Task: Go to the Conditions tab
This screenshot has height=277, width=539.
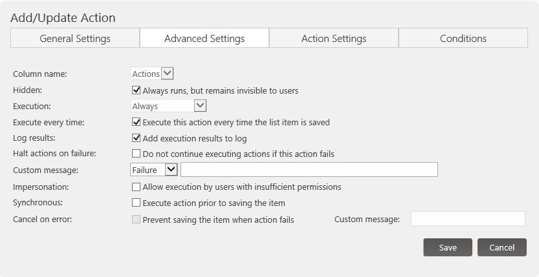Action: [463, 38]
